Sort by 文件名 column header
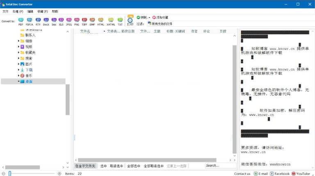This screenshot has width=315, height=176. [85, 31]
